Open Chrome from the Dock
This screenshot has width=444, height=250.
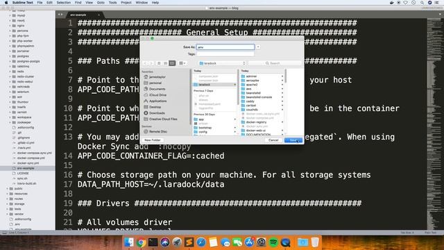tap(141, 242)
